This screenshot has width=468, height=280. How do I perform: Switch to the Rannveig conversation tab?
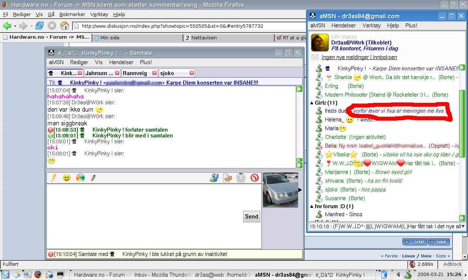click(x=135, y=73)
